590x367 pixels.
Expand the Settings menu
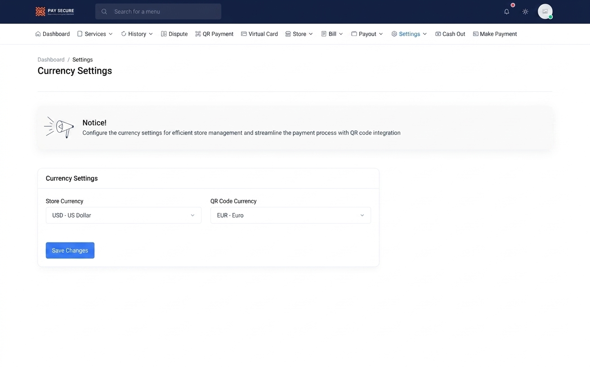coord(409,34)
